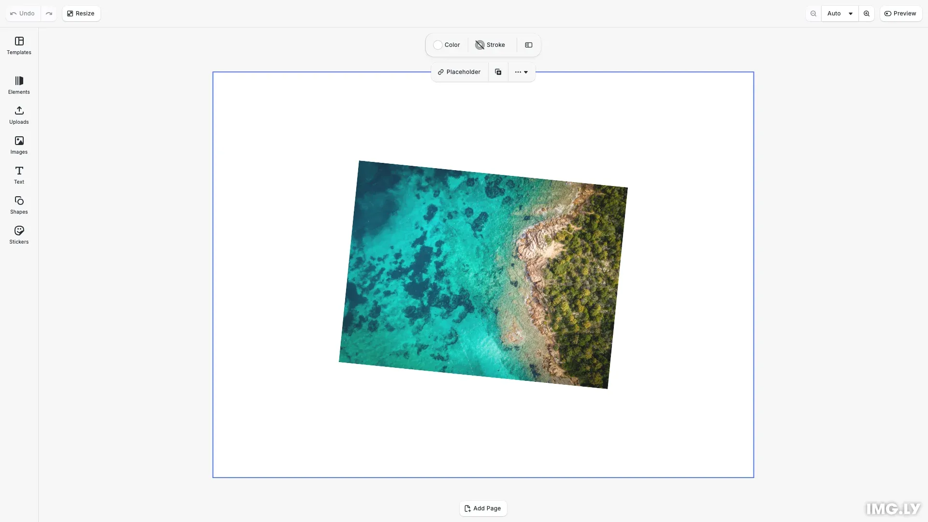
Task: Click Add Page button
Action: point(483,508)
